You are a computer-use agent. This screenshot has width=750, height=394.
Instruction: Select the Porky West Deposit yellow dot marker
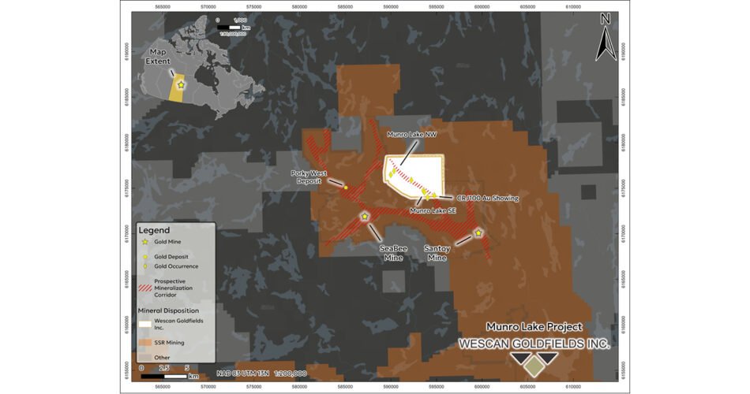[346, 188]
